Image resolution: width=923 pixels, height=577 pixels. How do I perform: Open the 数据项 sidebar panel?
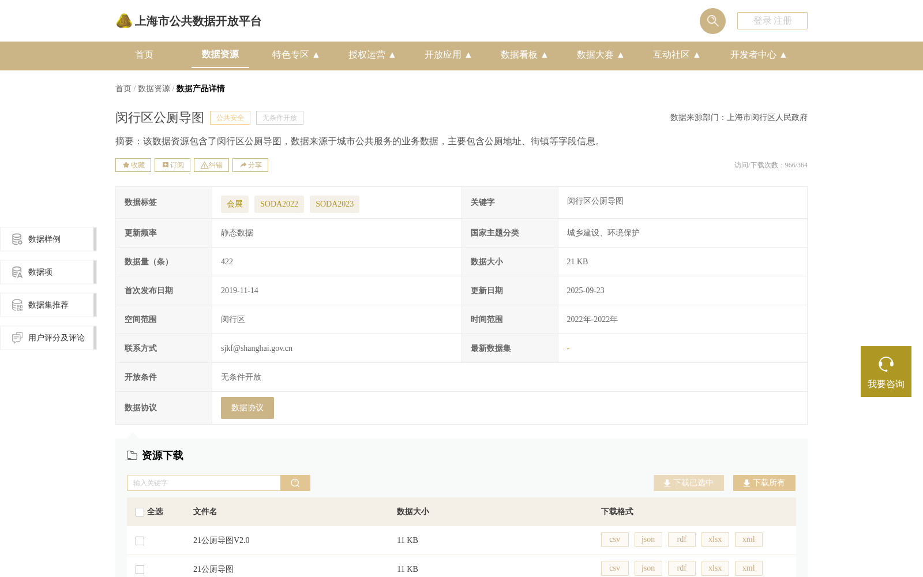pyautogui.click(x=48, y=272)
